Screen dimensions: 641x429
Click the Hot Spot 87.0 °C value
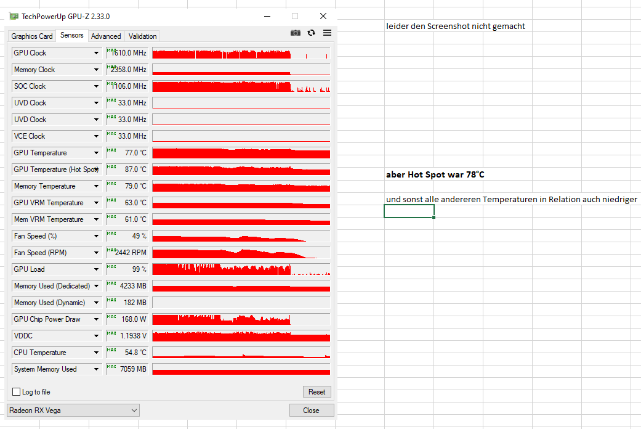pyautogui.click(x=127, y=170)
